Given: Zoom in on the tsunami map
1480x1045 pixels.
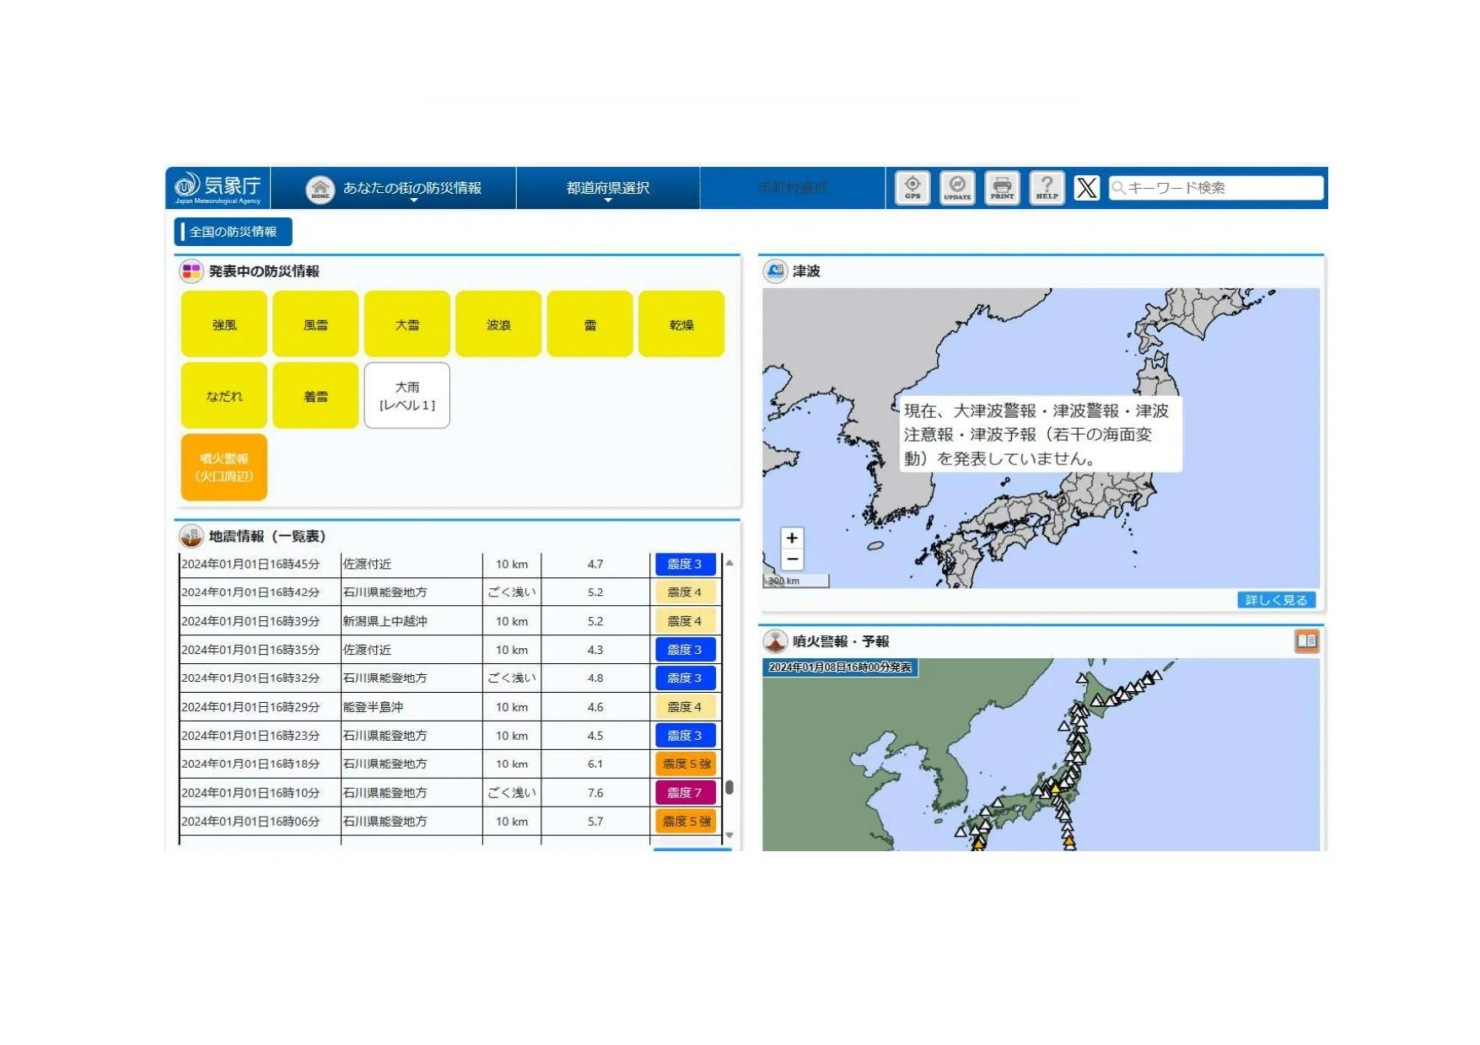Looking at the screenshot, I should pos(791,538).
